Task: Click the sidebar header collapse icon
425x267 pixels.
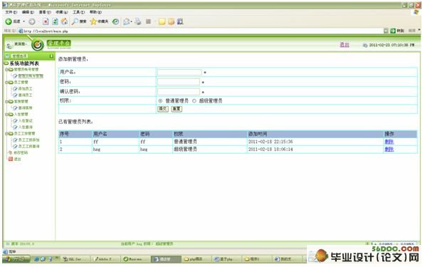Action: tap(51, 56)
